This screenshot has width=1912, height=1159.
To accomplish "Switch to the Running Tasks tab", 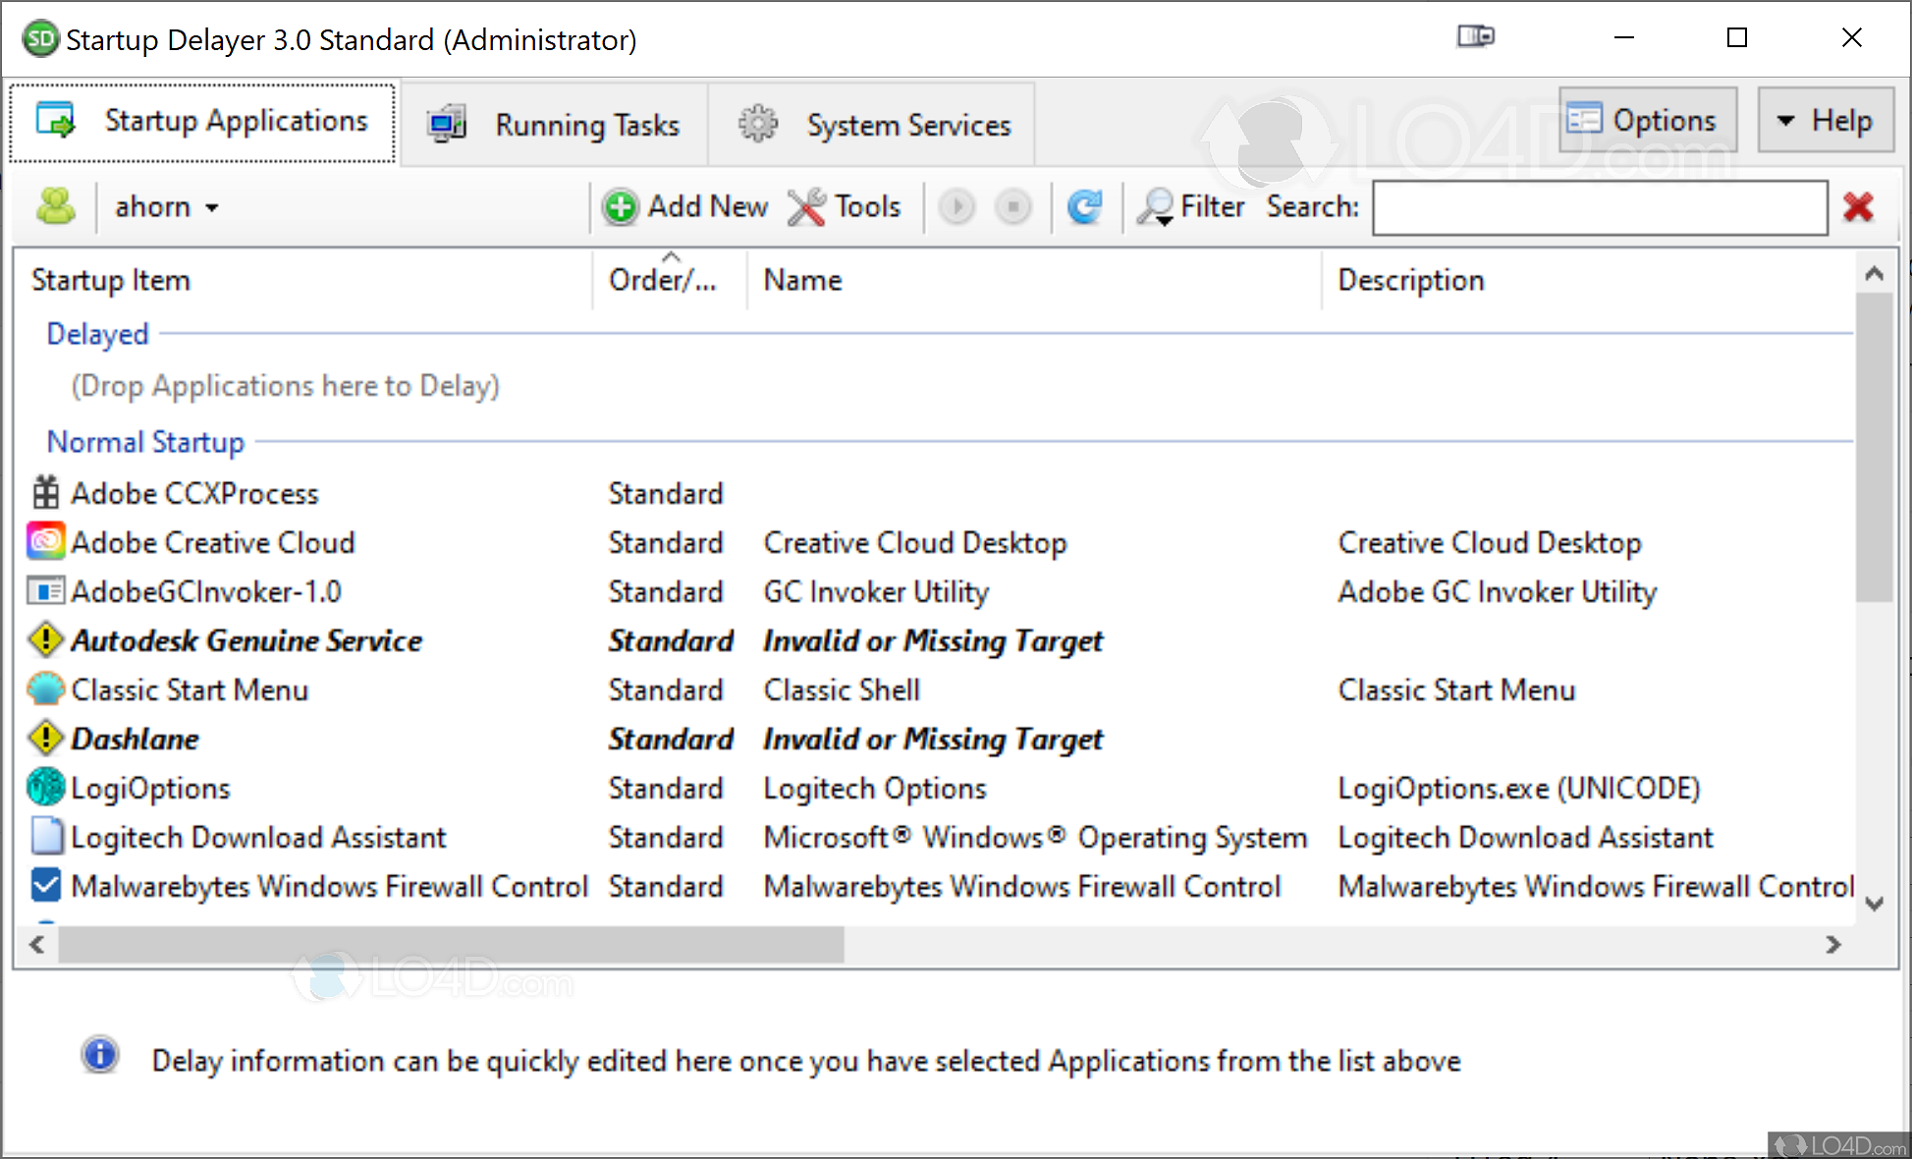I will pos(555,124).
